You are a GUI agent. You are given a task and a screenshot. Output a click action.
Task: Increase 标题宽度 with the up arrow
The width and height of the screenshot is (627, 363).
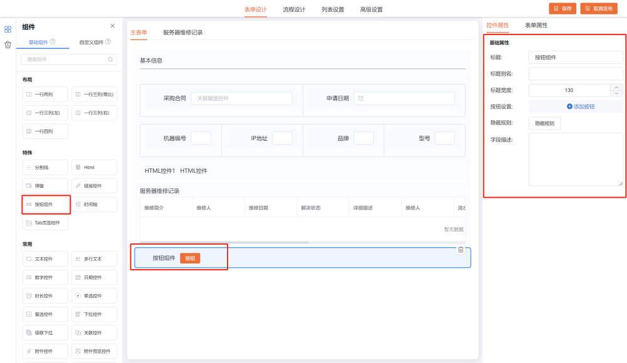coord(616,88)
